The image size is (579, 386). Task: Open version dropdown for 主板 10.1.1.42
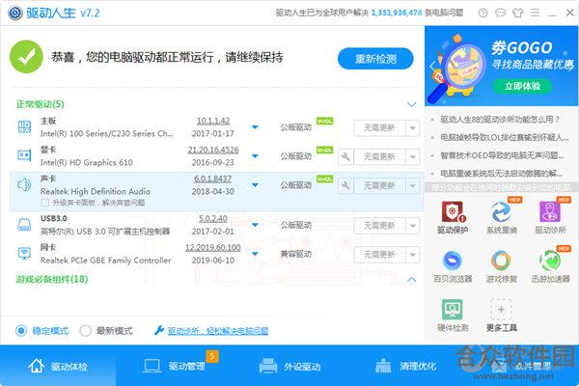pos(255,127)
